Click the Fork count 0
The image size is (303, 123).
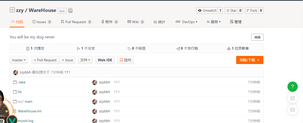261,10
